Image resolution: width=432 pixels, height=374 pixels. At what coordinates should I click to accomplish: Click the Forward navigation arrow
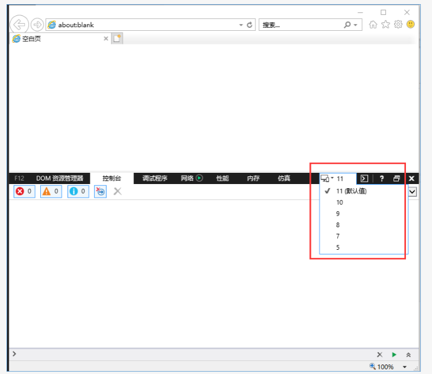point(37,24)
